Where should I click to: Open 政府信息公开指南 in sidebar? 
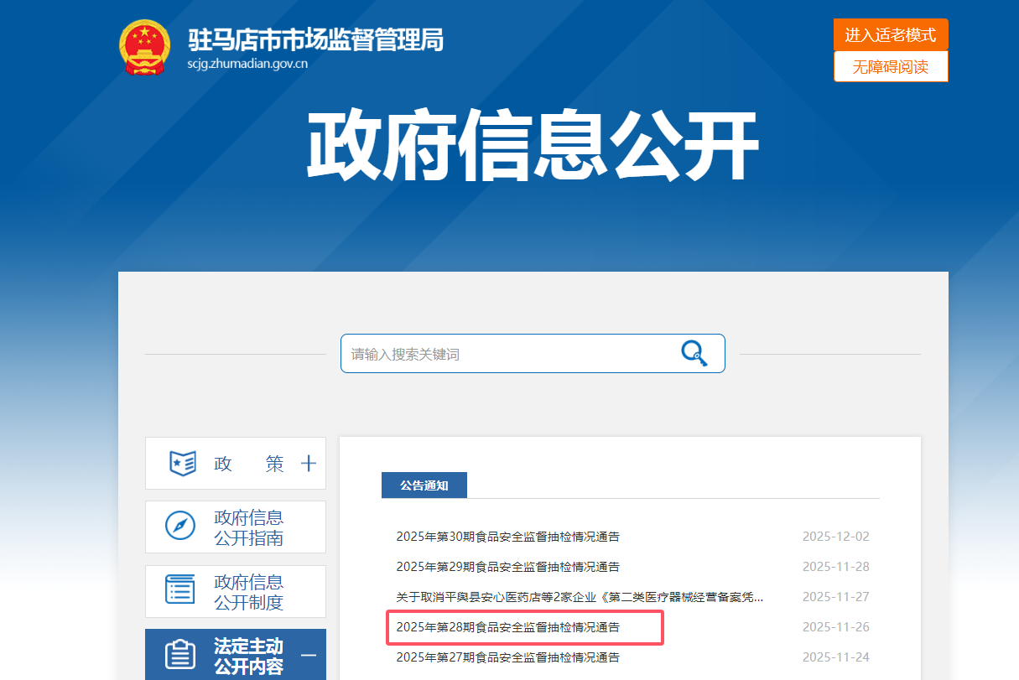click(x=248, y=527)
